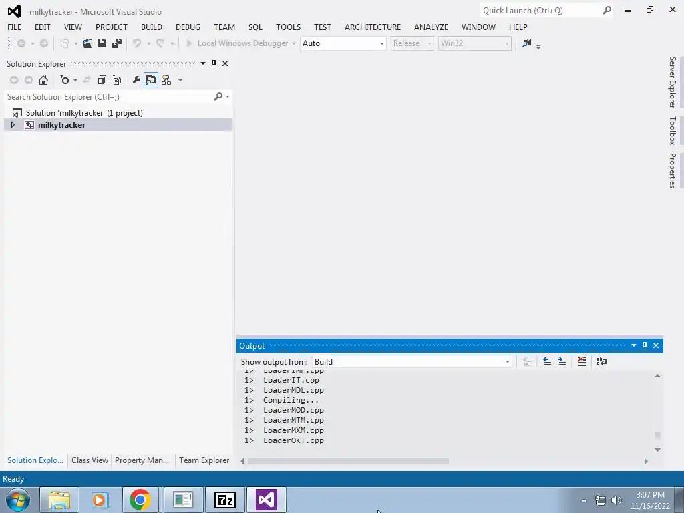Open the Solution Configurations Release dropdown
Viewport: 684px width, 513px height.
pyautogui.click(x=411, y=43)
